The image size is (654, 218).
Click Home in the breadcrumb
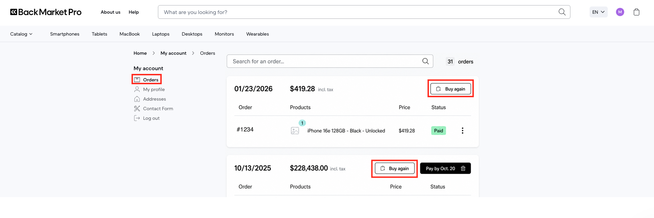coord(140,53)
